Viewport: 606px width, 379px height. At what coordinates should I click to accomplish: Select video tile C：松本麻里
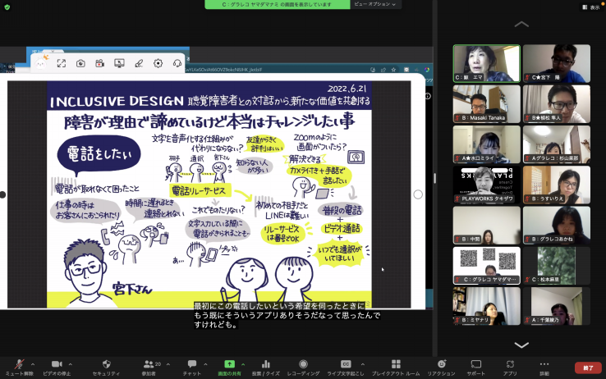click(557, 266)
